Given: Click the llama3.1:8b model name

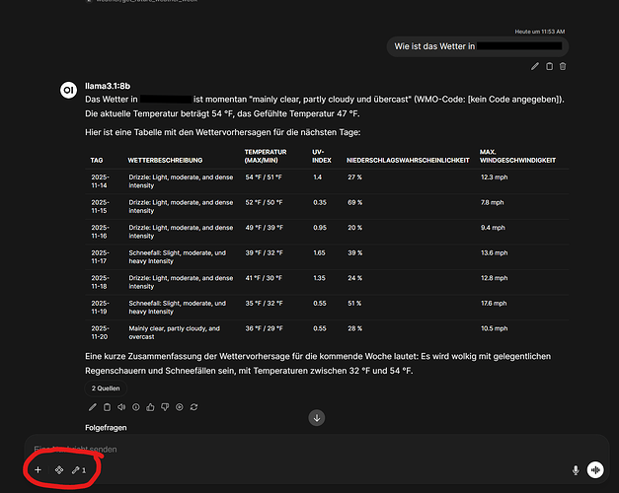Looking at the screenshot, I should [108, 86].
